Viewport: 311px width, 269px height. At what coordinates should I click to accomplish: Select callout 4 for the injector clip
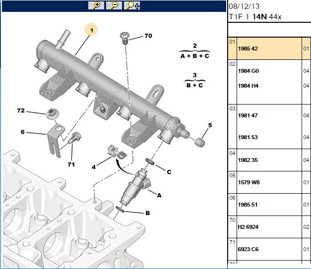tap(94, 167)
